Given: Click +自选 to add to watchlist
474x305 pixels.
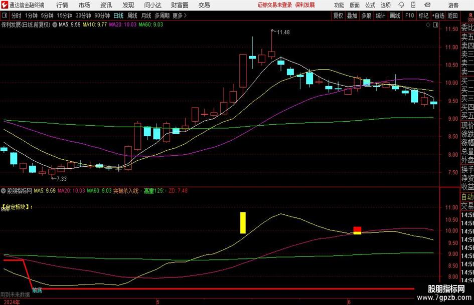Looking at the screenshot, I should [x=438, y=16].
